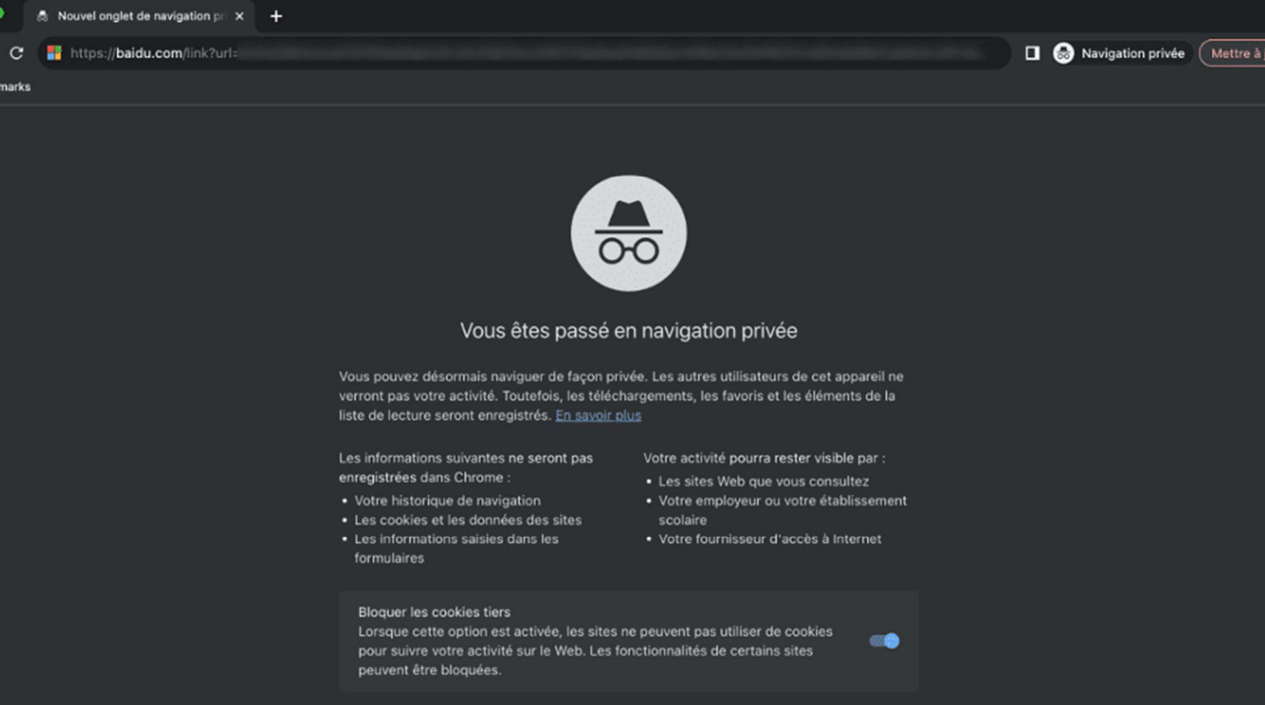Disable the Bloquer les cookies tiers toggle
Screen dimensions: 1265x705
884,641
